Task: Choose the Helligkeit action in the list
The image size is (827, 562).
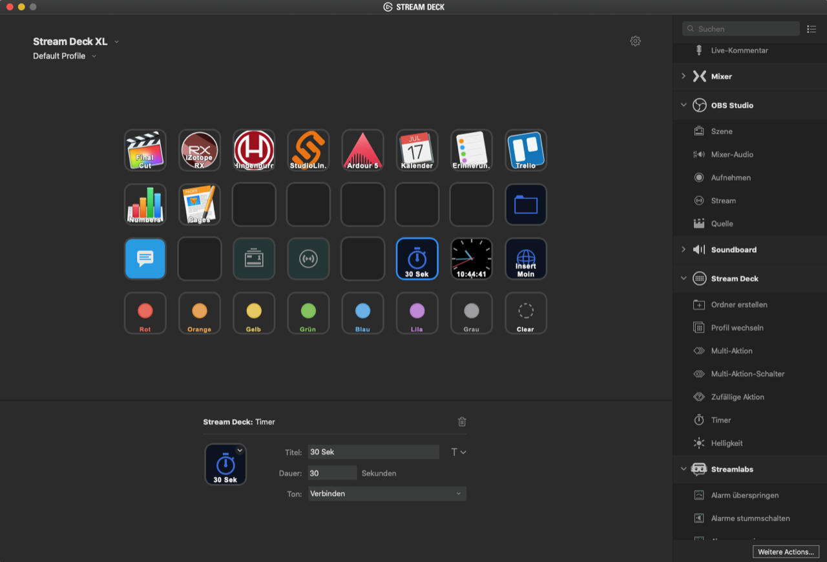Action: point(726,443)
